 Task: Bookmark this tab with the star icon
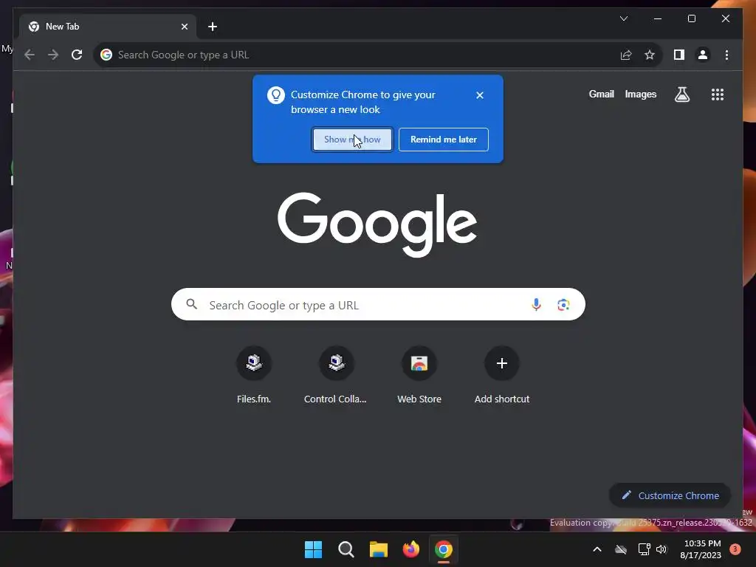650,55
